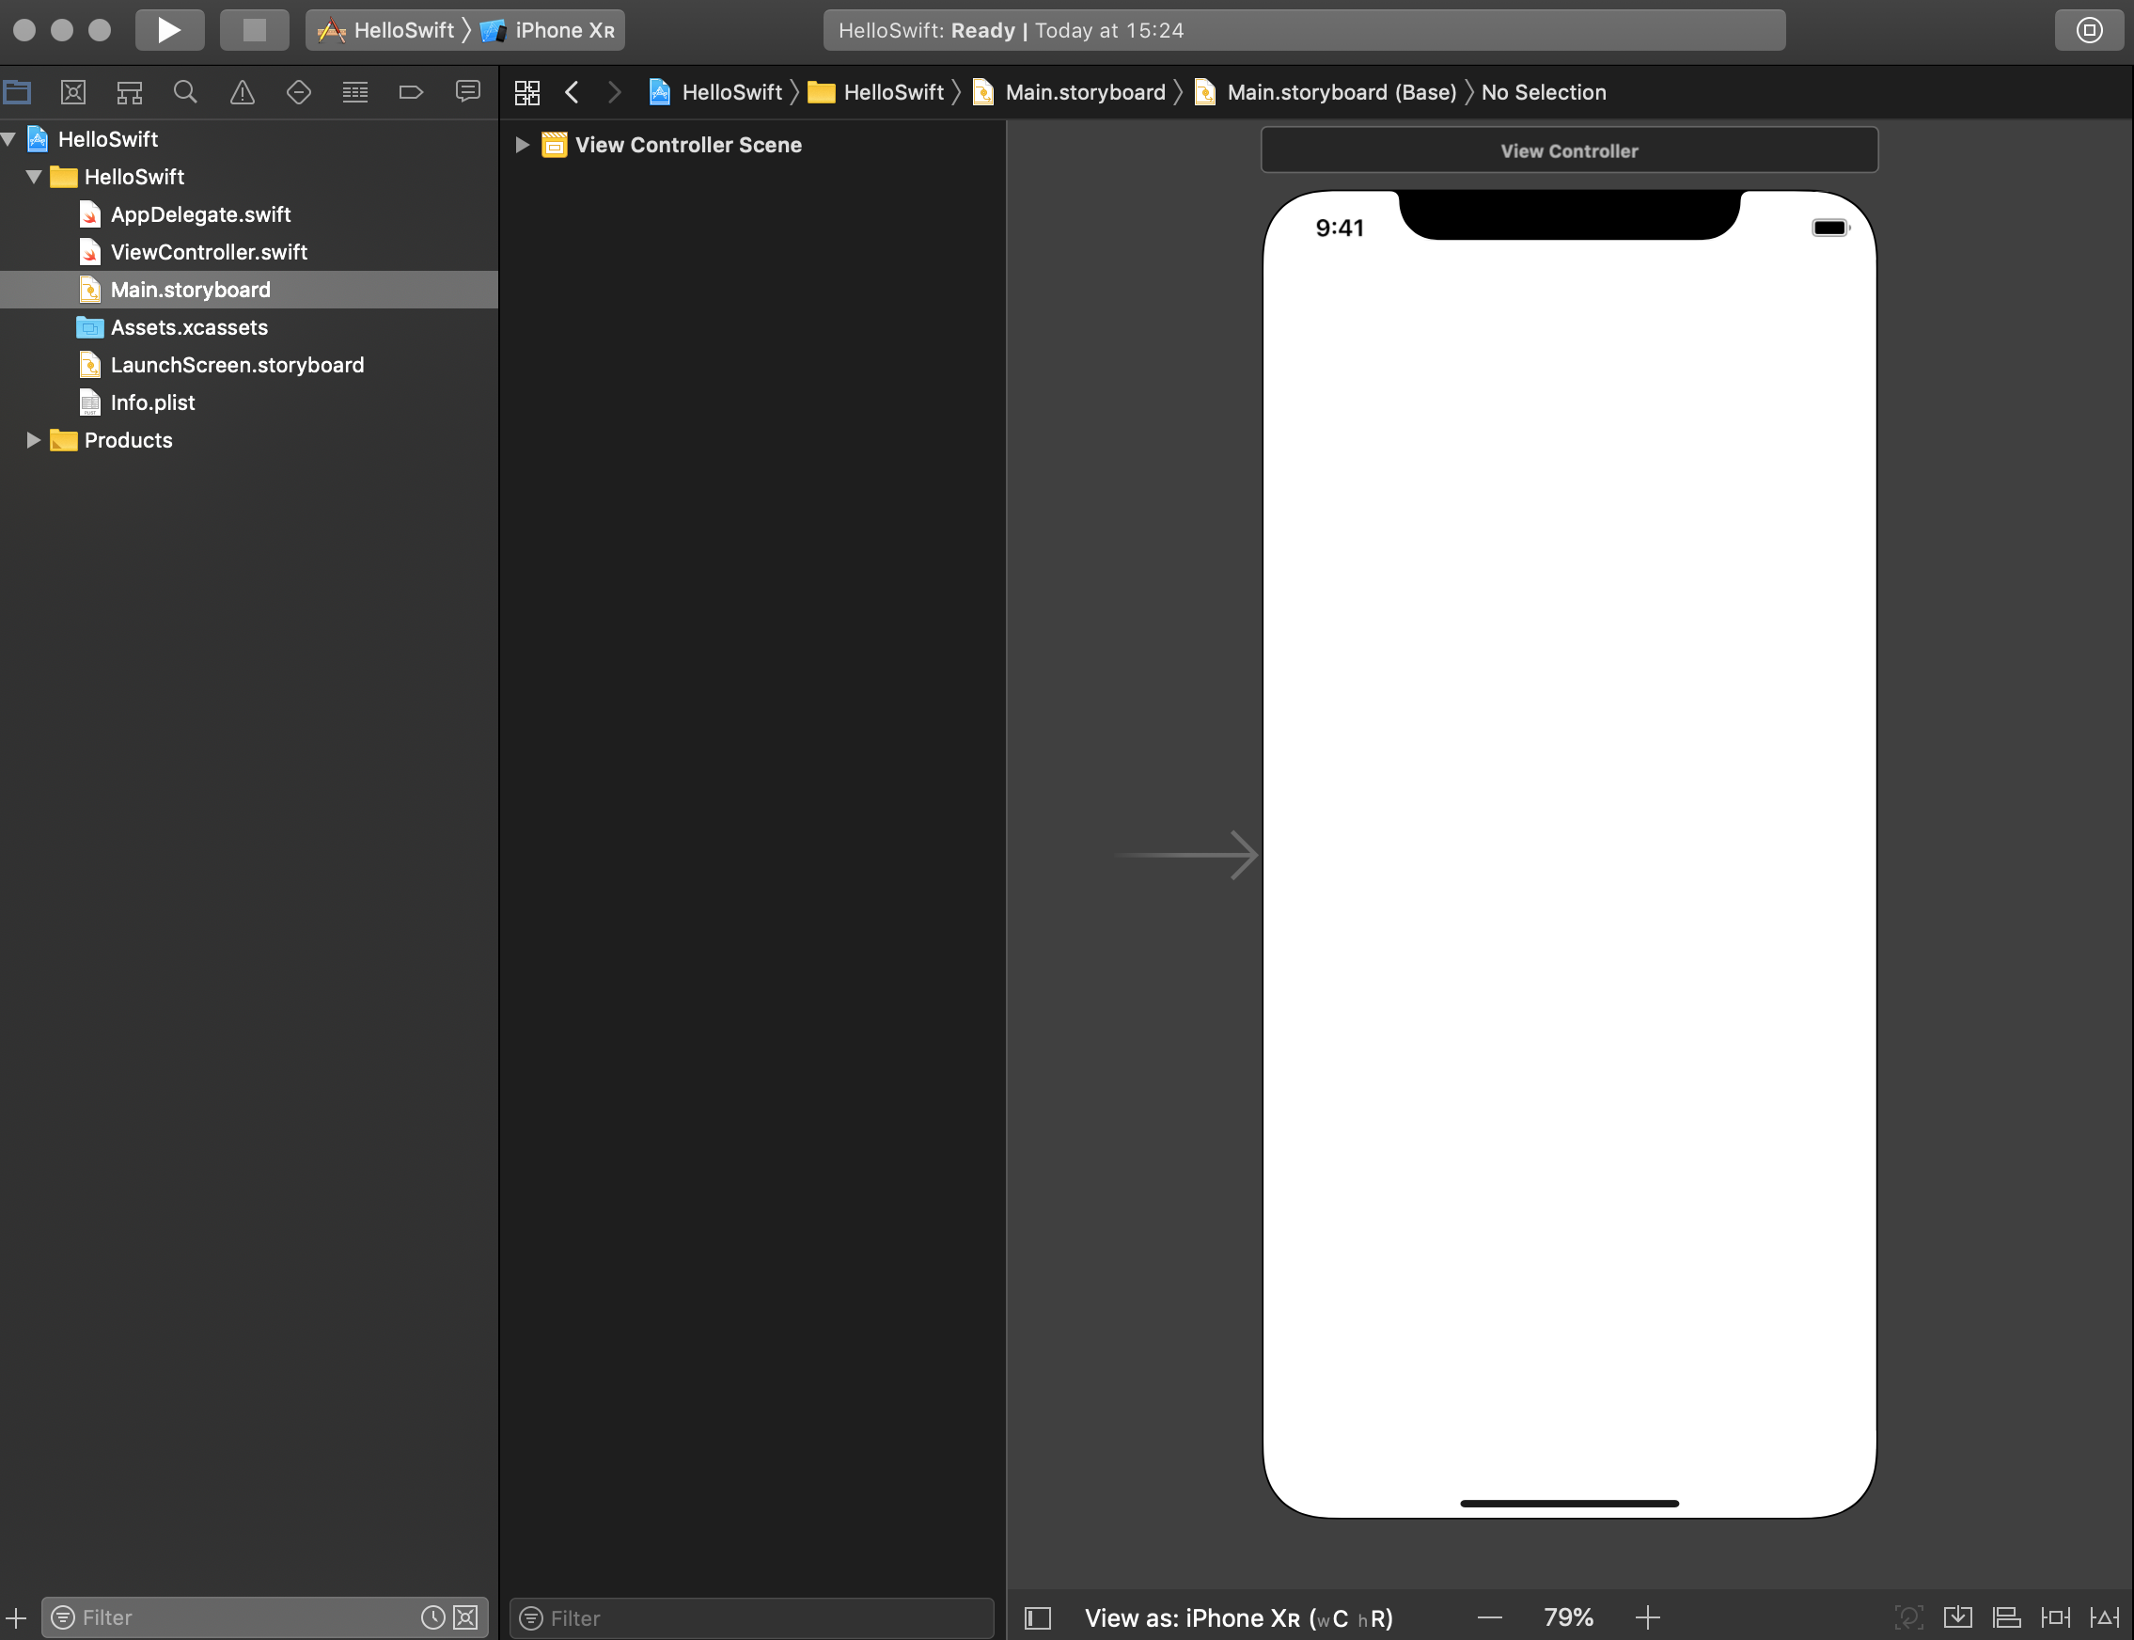
Task: Click the related items grid icon
Action: pos(526,93)
